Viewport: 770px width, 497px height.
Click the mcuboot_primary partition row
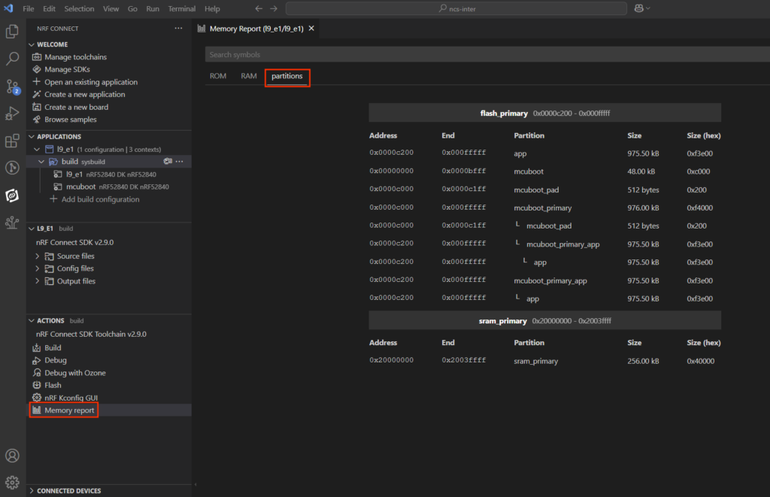545,208
